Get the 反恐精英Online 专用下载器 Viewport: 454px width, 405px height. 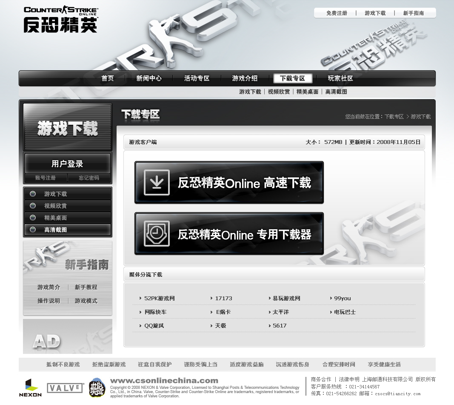[x=229, y=233]
